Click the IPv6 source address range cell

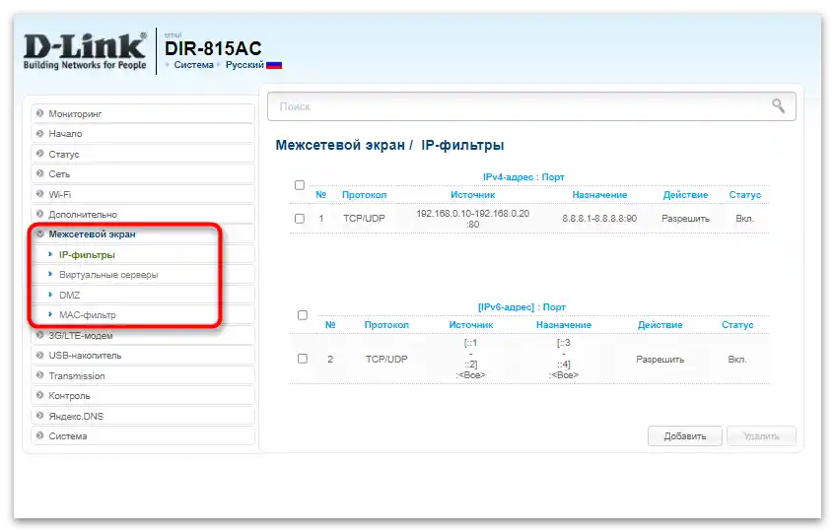pyautogui.click(x=471, y=359)
